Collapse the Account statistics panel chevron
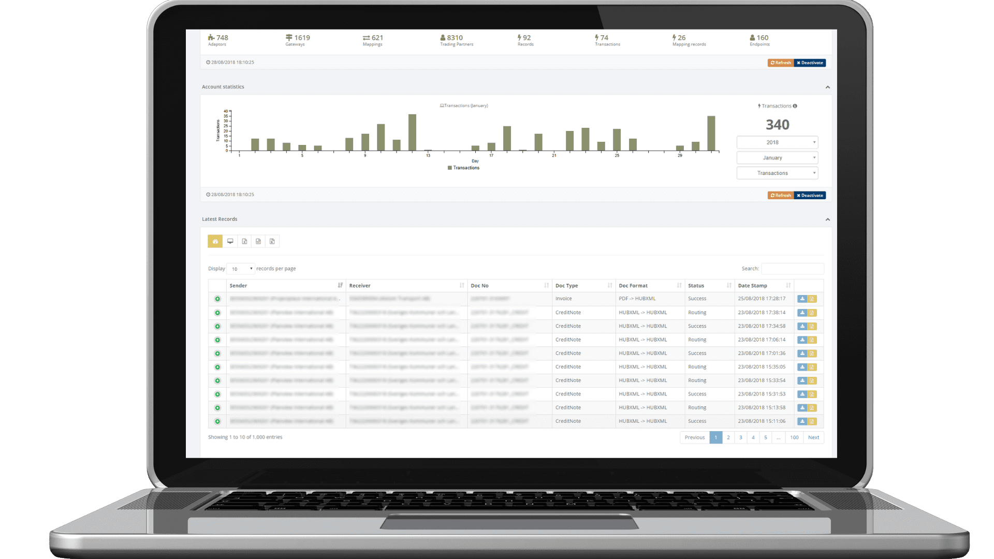Screen dimensions: 994x559 [x=828, y=87]
